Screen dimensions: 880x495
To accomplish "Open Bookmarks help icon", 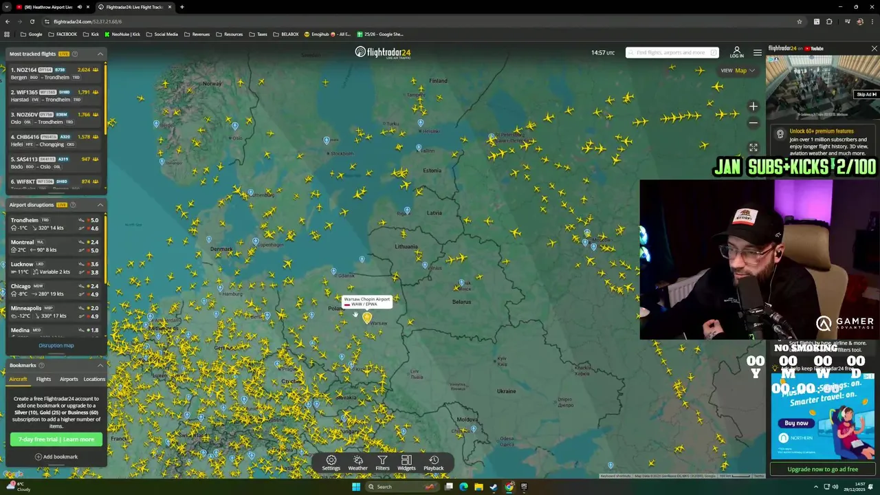I will click(41, 365).
